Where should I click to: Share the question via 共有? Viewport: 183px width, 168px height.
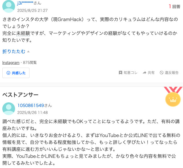[x=151, y=73]
